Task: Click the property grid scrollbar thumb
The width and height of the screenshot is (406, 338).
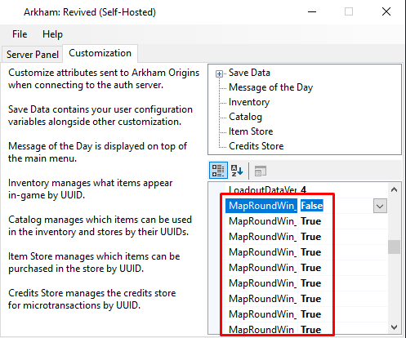Action: 394,247
